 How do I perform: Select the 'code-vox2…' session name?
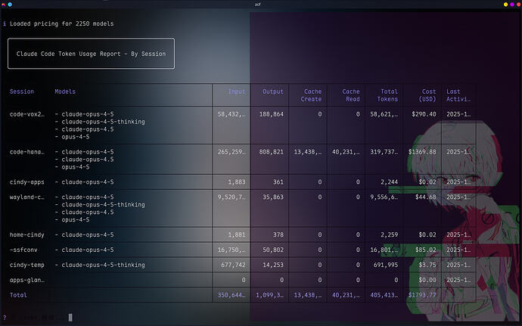point(27,114)
